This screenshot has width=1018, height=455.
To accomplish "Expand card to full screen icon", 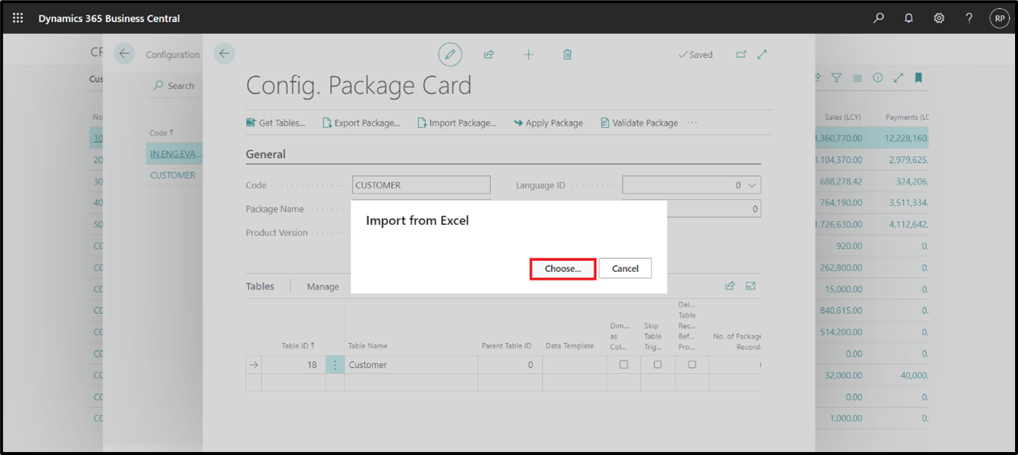I will click(x=762, y=54).
